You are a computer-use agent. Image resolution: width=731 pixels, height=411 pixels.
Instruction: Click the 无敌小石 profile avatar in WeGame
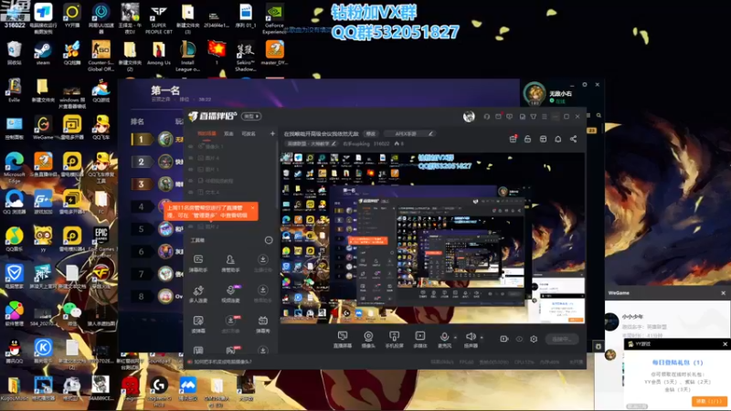(x=535, y=93)
